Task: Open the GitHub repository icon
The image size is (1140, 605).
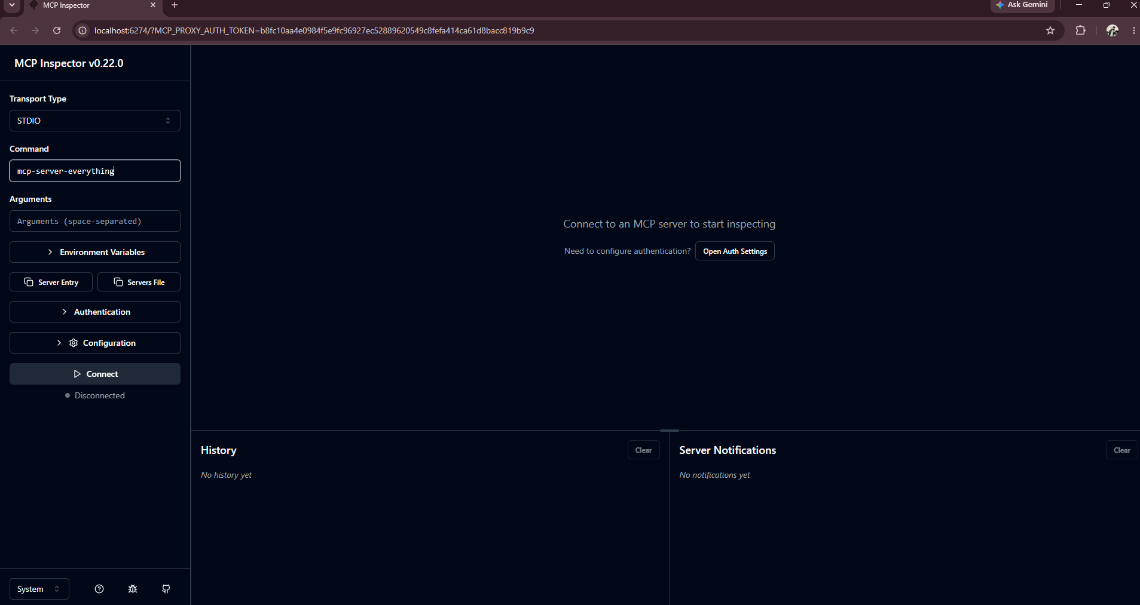Action: click(166, 589)
